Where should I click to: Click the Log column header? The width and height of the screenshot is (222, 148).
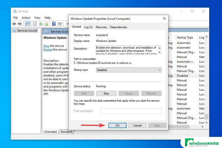point(202,37)
